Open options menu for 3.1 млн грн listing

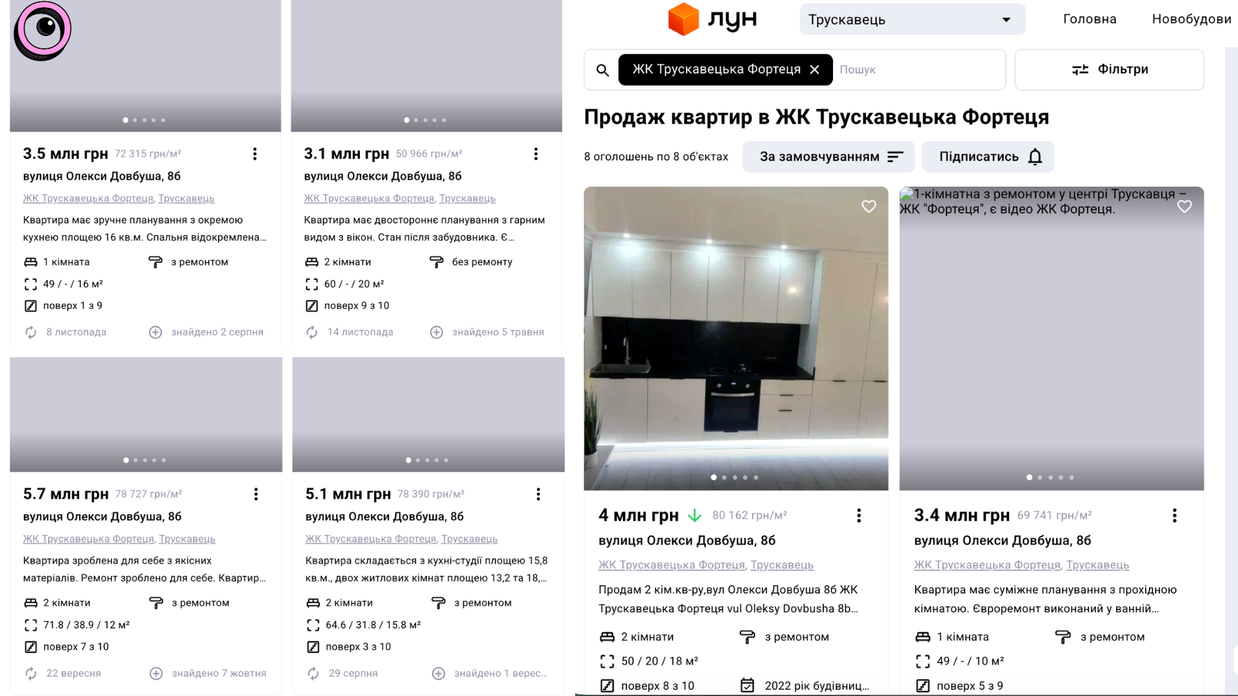tap(536, 154)
